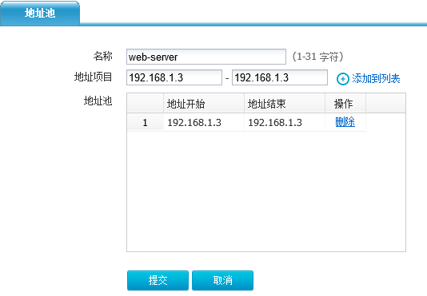Open the 地址池 tab
Viewport: 427px width, 296px height.
(40, 14)
